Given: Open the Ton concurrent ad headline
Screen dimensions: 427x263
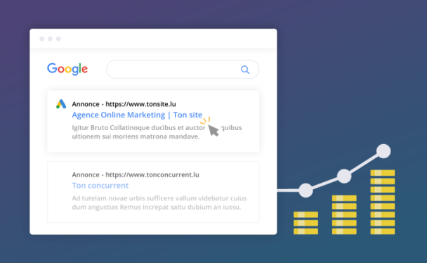Looking at the screenshot, I should tap(100, 186).
